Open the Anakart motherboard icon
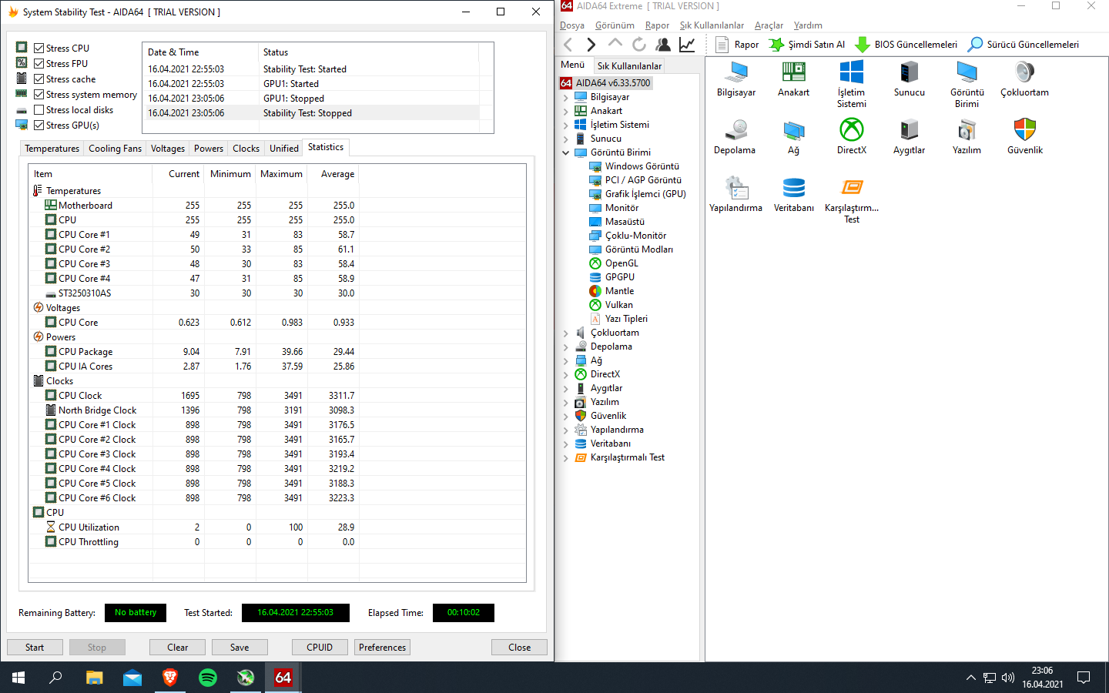 click(x=793, y=79)
